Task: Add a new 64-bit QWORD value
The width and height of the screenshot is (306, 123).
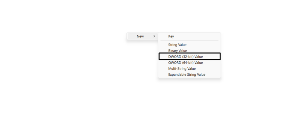Action: pyautogui.click(x=186, y=63)
